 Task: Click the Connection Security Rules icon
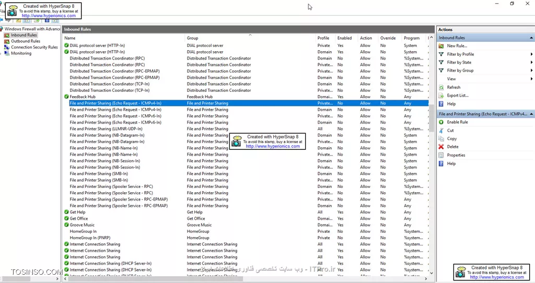pos(6,48)
